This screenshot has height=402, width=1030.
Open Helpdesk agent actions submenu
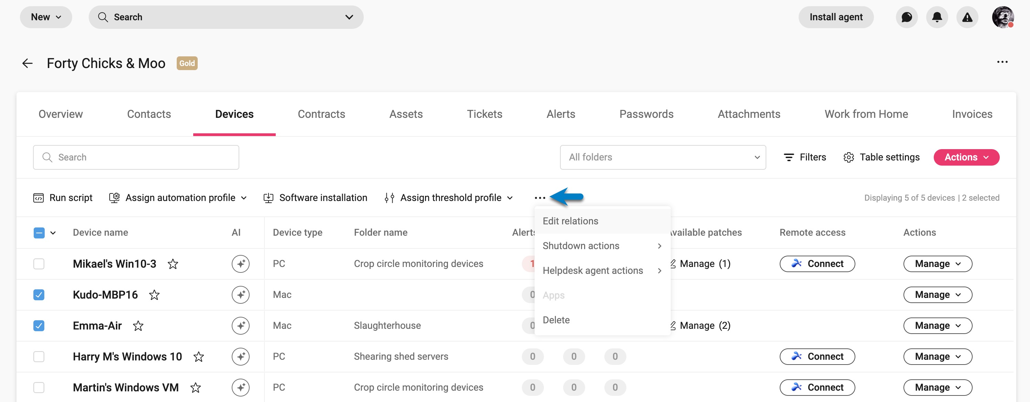point(602,270)
